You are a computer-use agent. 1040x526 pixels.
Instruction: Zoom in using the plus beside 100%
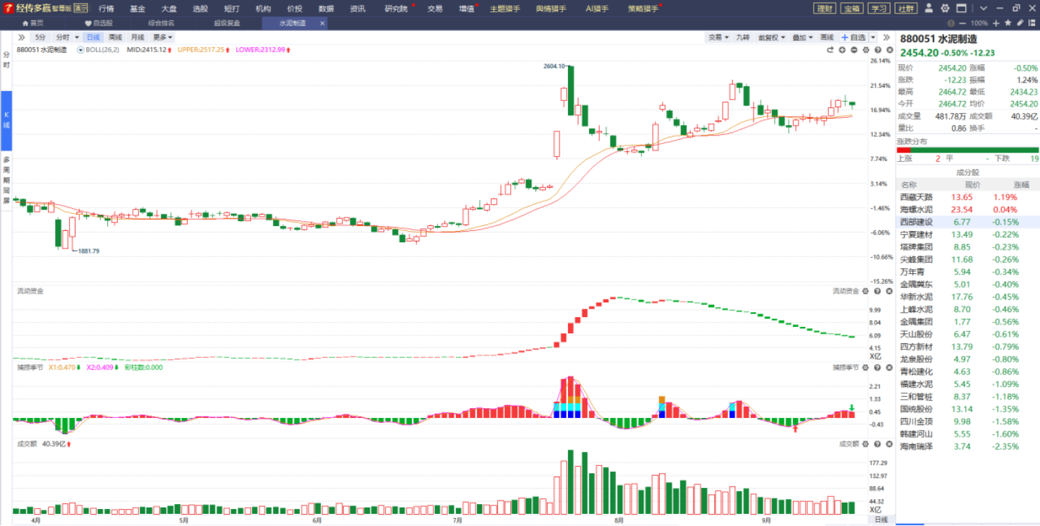point(996,23)
